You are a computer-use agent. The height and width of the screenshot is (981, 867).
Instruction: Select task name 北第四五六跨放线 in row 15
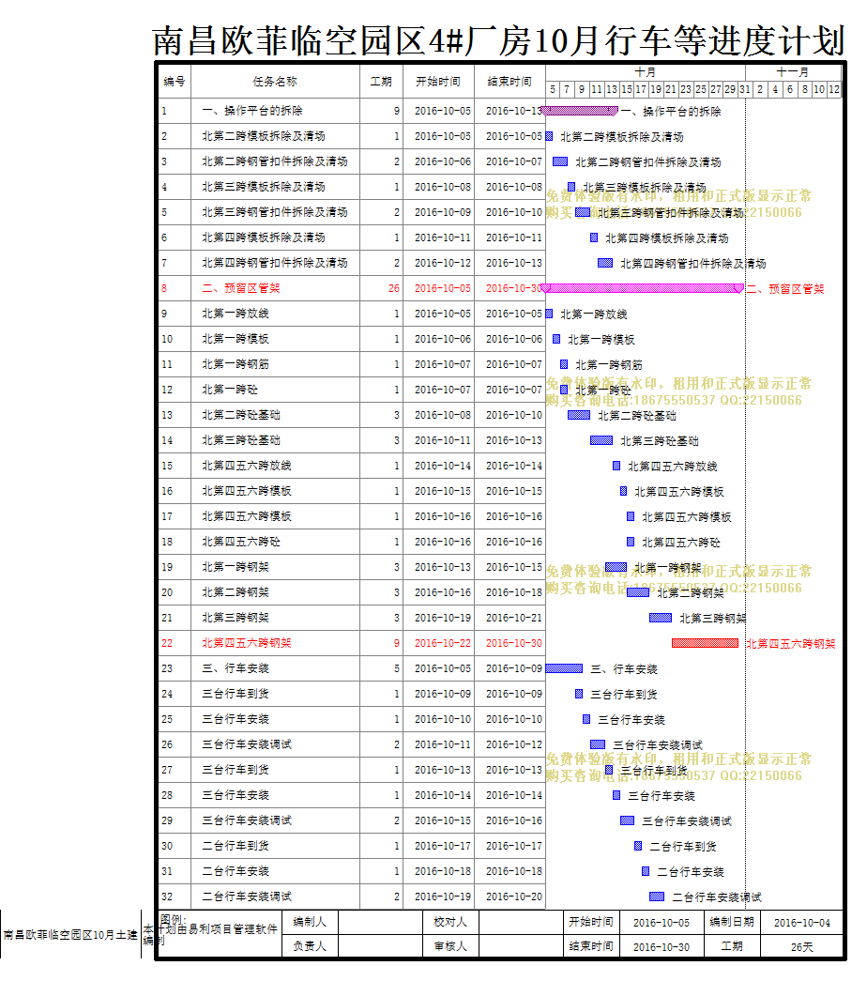(x=247, y=466)
